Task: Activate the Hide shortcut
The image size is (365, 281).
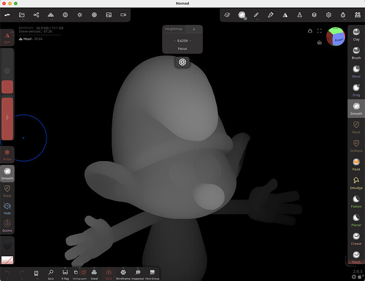Action: pos(7,208)
